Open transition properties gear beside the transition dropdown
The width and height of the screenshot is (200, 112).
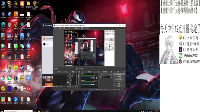pyautogui.click(x=111, y=74)
